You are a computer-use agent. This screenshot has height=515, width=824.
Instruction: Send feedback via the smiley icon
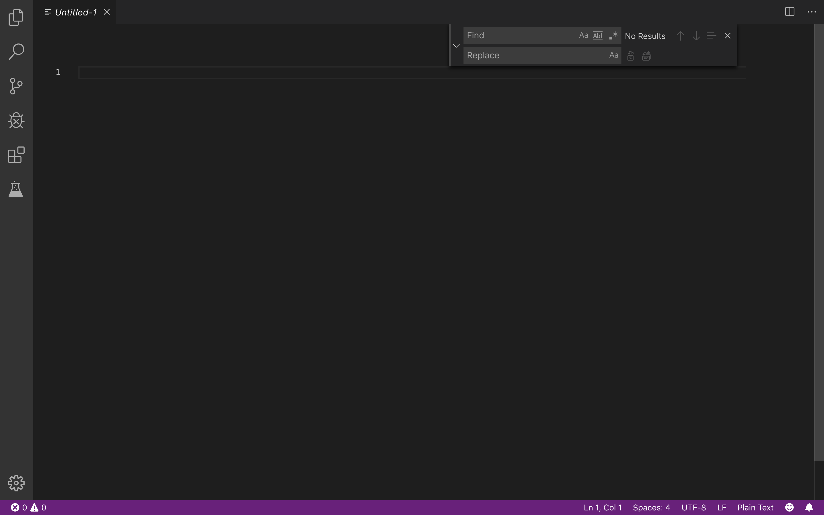788,507
